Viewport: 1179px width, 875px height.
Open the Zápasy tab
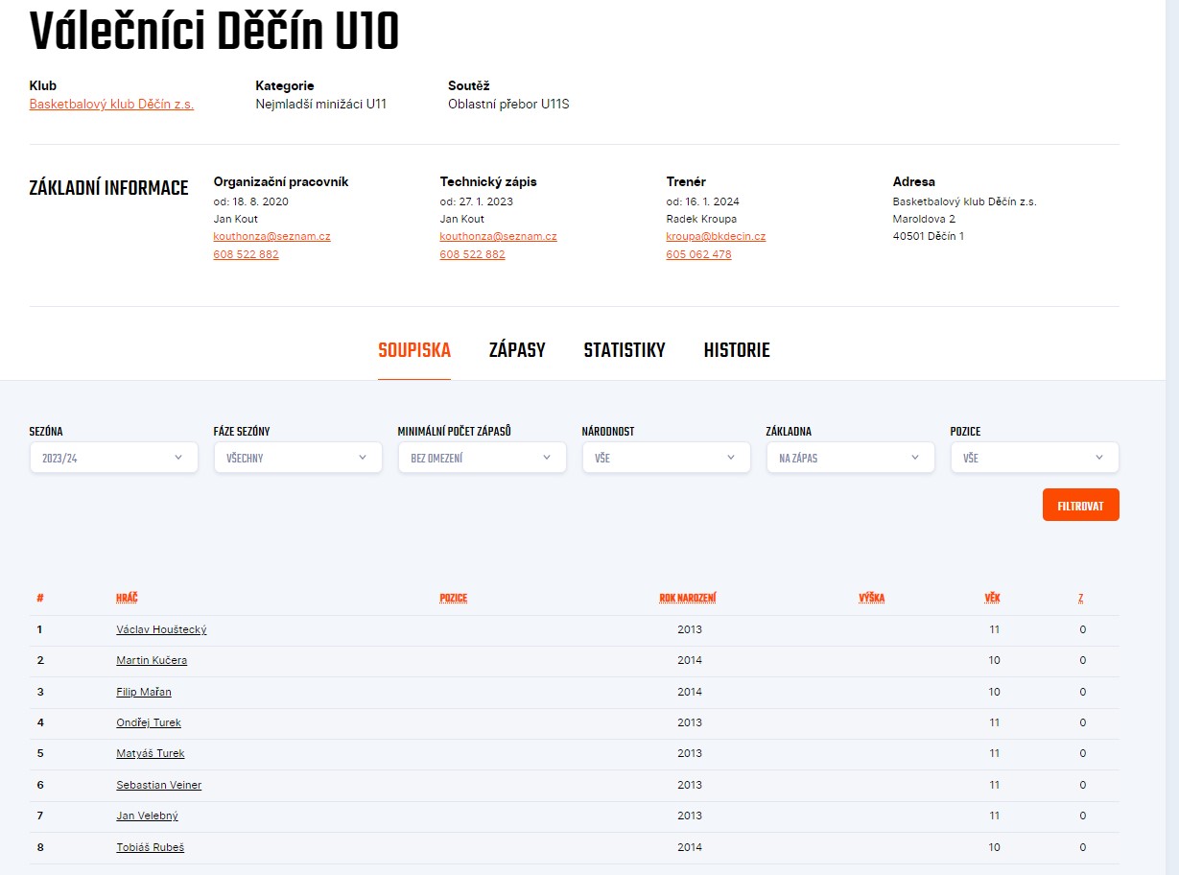click(x=517, y=350)
